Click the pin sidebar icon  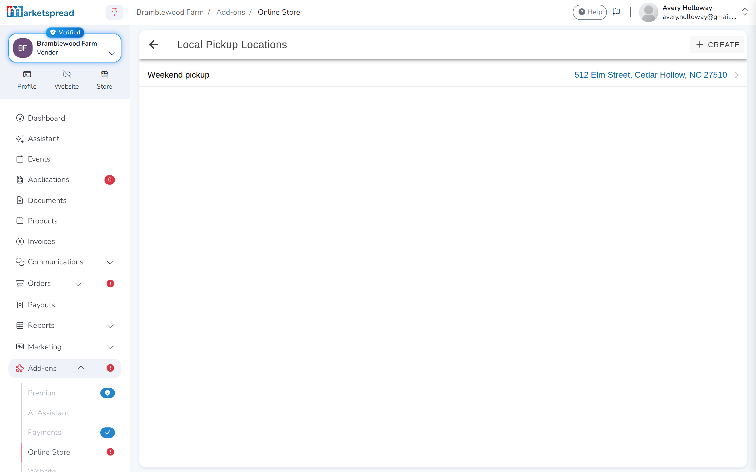pyautogui.click(x=114, y=12)
